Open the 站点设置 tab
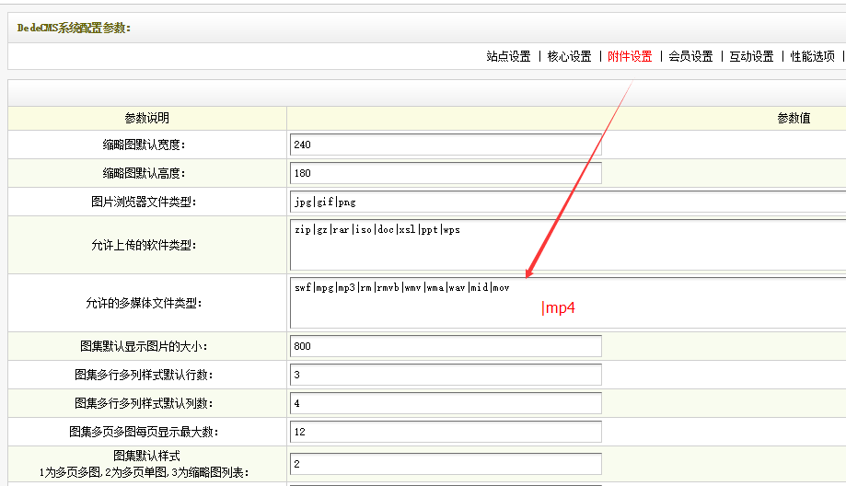 (508, 56)
